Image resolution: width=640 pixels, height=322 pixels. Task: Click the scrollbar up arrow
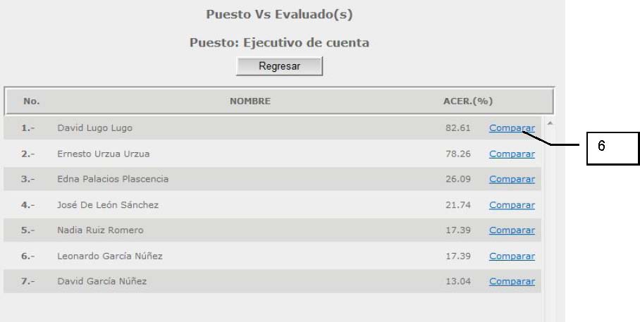point(550,123)
